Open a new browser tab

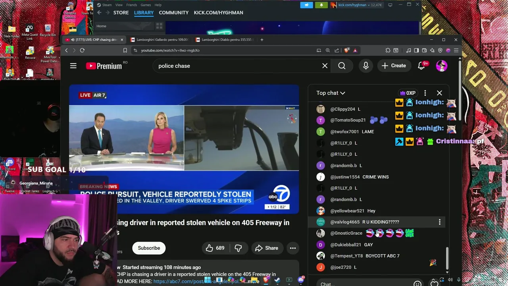262,40
